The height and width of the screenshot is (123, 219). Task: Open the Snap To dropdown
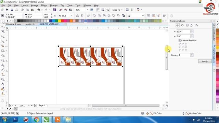pyautogui.click(x=117, y=10)
